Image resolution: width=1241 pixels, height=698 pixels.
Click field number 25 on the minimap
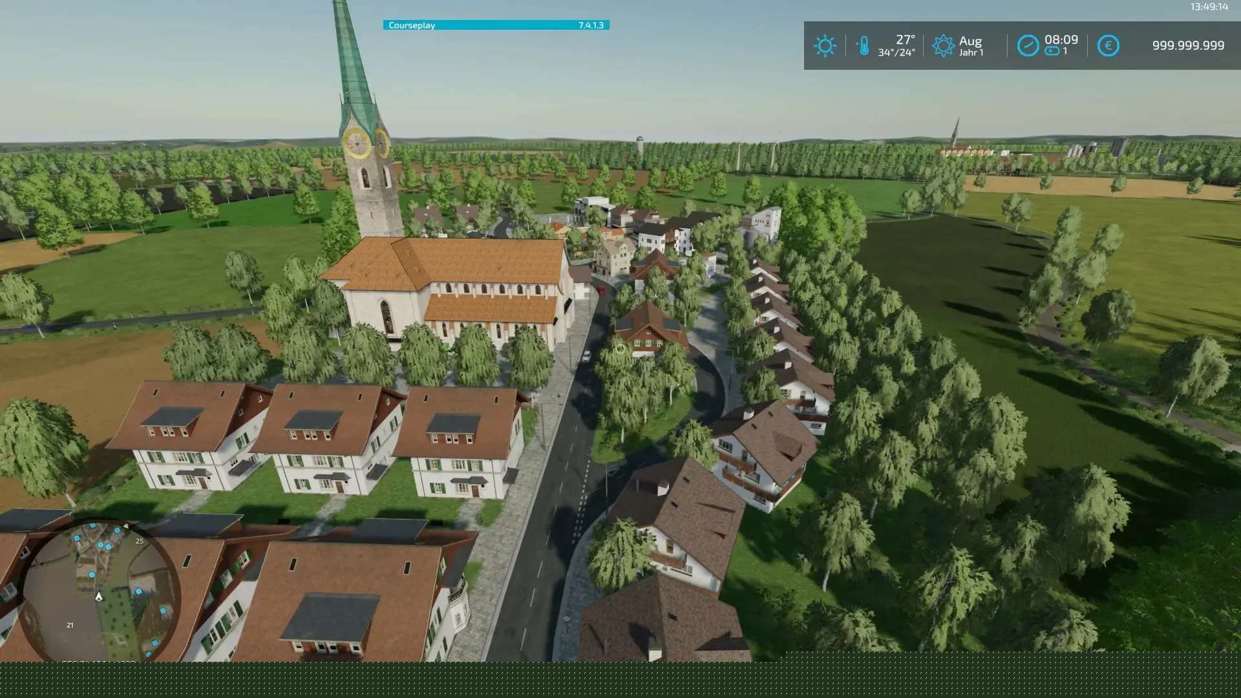140,542
